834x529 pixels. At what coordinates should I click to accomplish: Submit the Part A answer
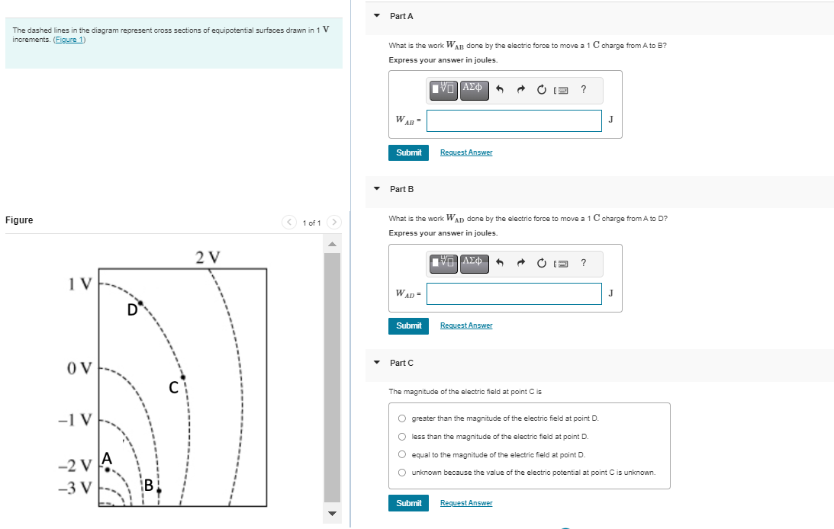[x=408, y=152]
